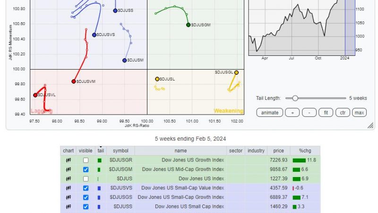Zoom out with the - button
This screenshot has width=378, height=213.
tap(309, 113)
